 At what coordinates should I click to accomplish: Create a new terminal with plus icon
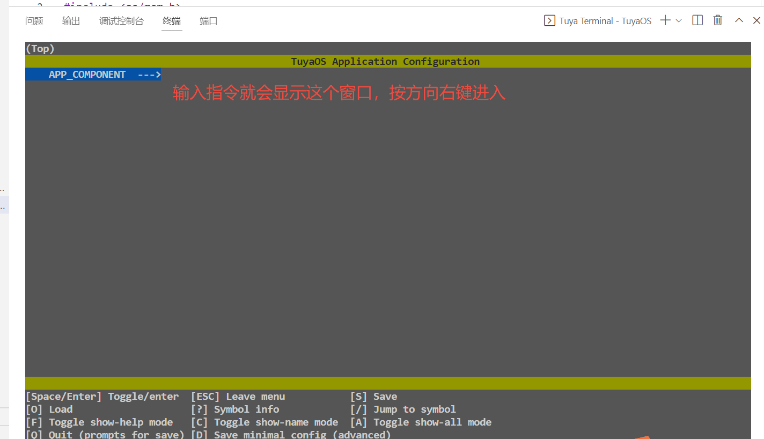coord(665,20)
